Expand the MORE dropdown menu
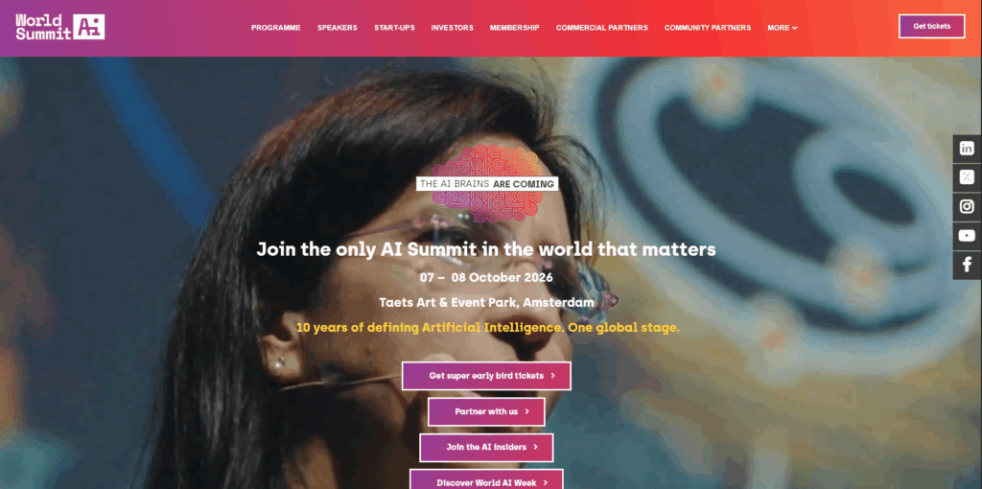This screenshot has height=489, width=982. [783, 28]
